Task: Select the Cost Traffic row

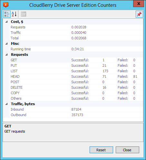Action: coord(76,33)
